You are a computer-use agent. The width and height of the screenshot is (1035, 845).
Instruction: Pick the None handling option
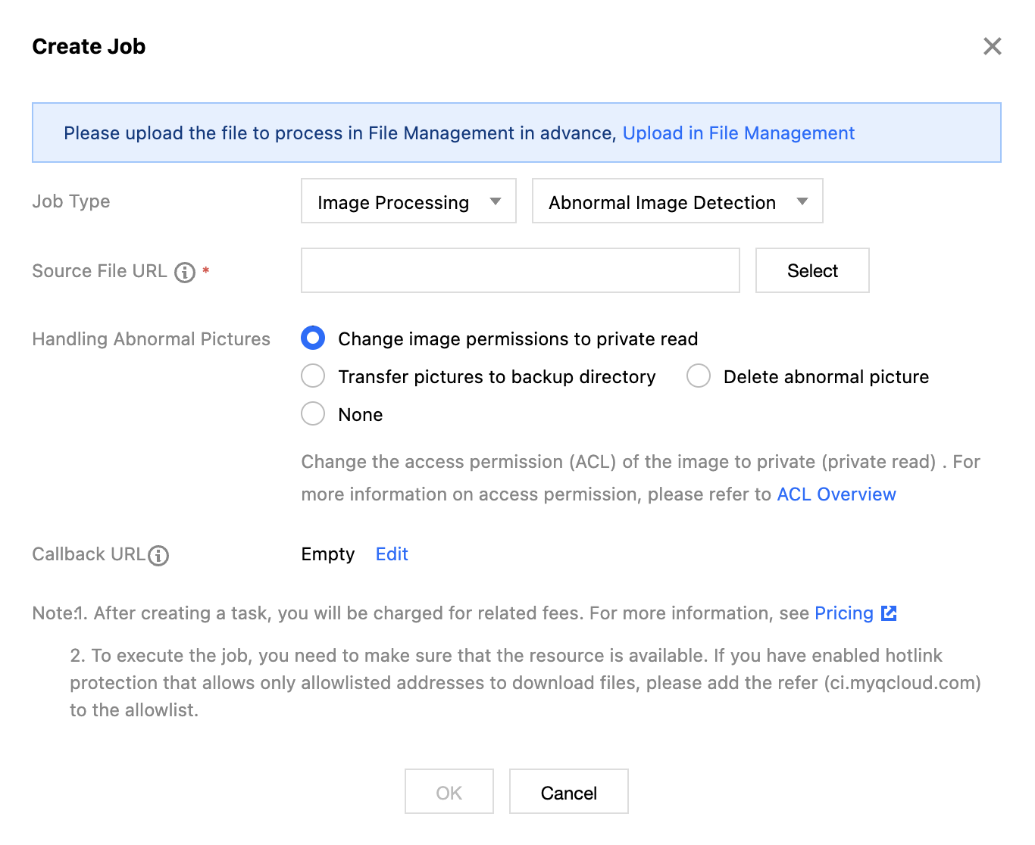click(313, 414)
